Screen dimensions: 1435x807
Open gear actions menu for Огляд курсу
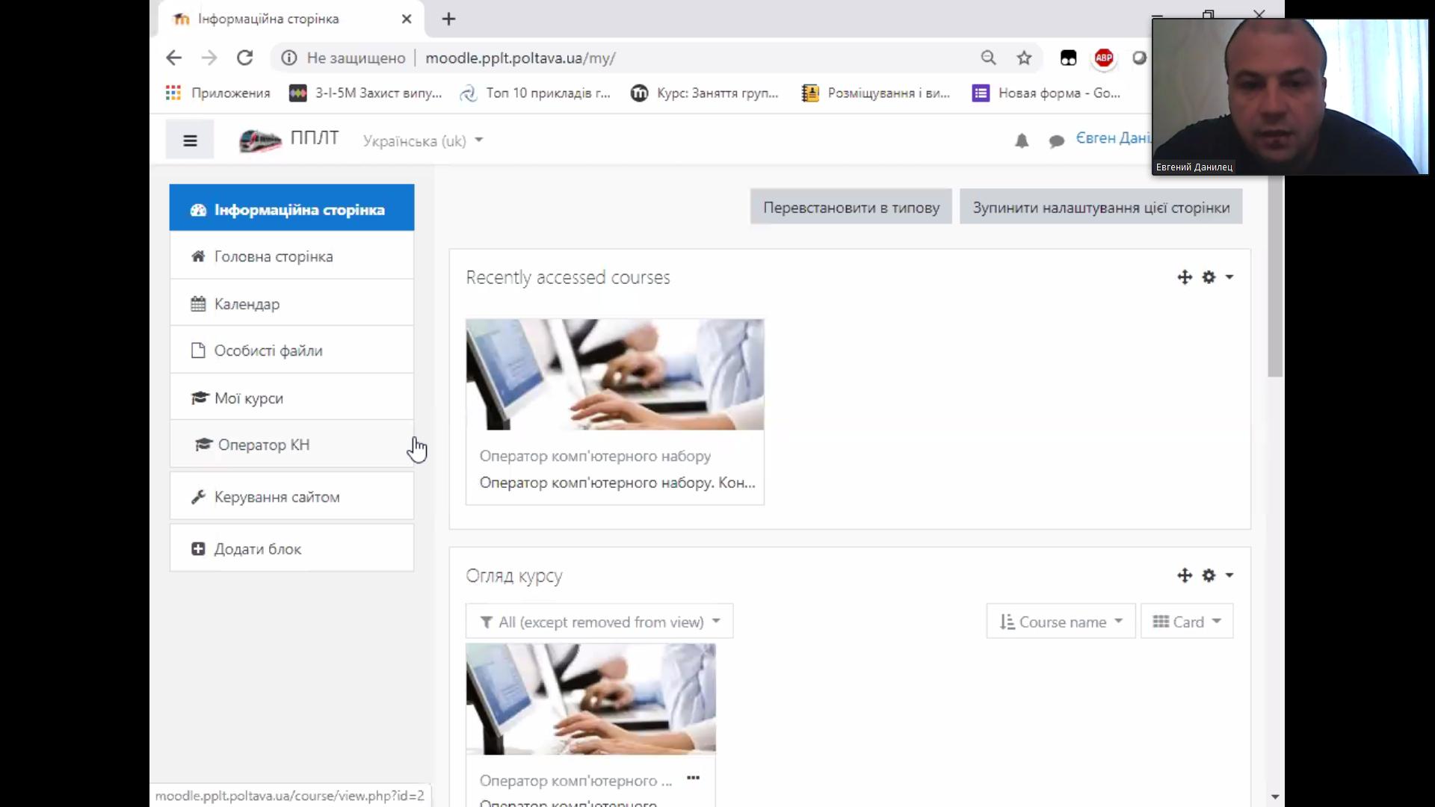pos(1217,575)
